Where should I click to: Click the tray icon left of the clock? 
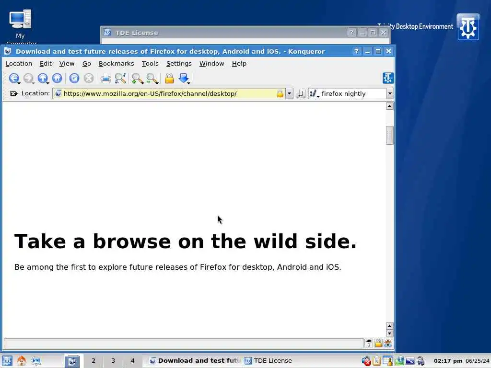click(x=421, y=361)
